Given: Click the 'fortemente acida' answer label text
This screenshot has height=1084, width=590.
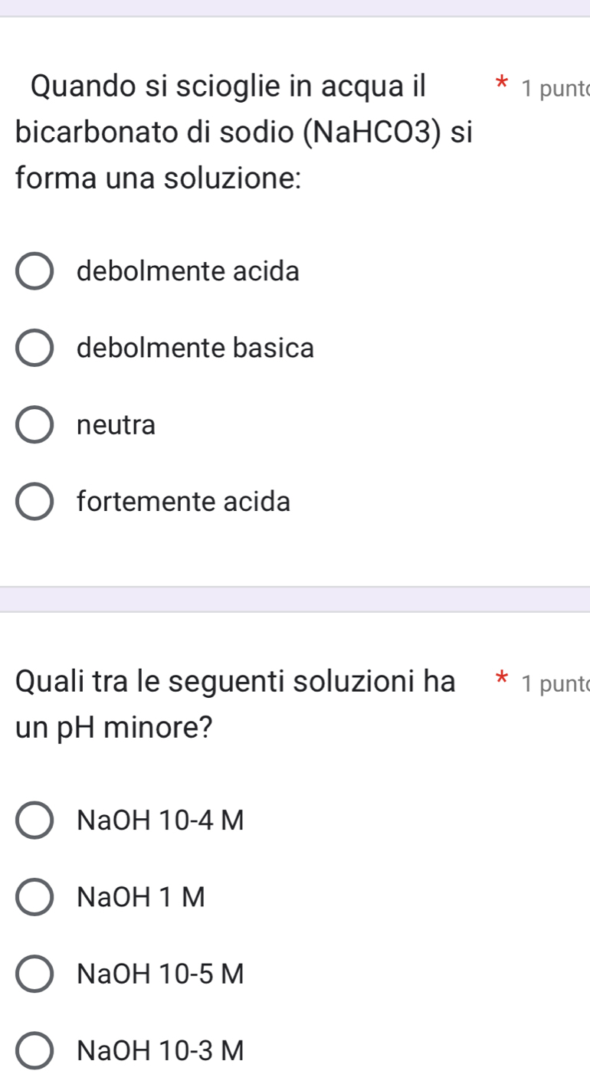Looking at the screenshot, I should pyautogui.click(x=184, y=503).
